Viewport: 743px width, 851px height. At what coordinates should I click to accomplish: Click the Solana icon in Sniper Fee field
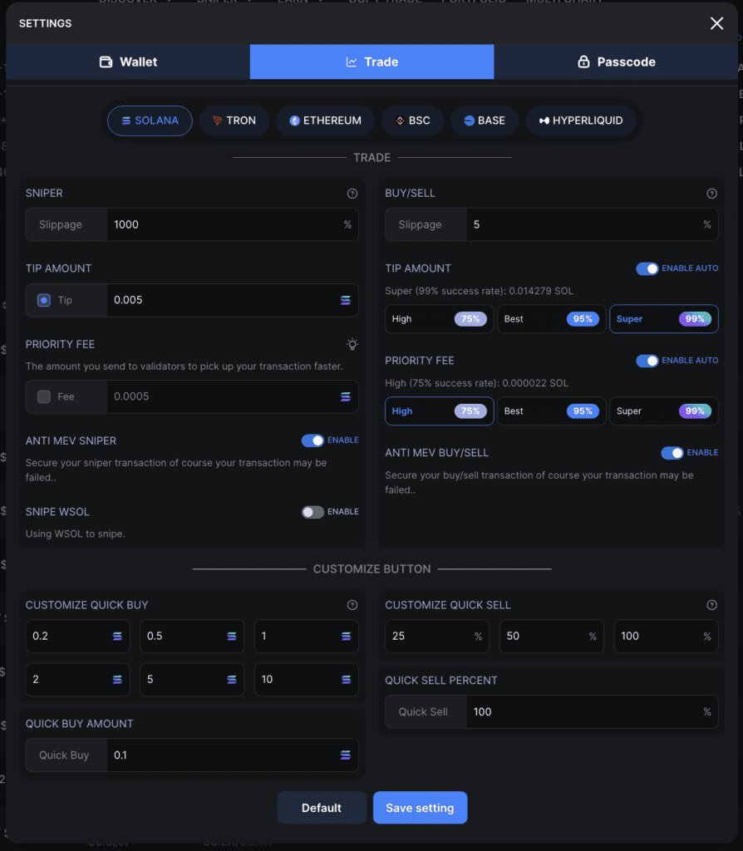pos(345,396)
